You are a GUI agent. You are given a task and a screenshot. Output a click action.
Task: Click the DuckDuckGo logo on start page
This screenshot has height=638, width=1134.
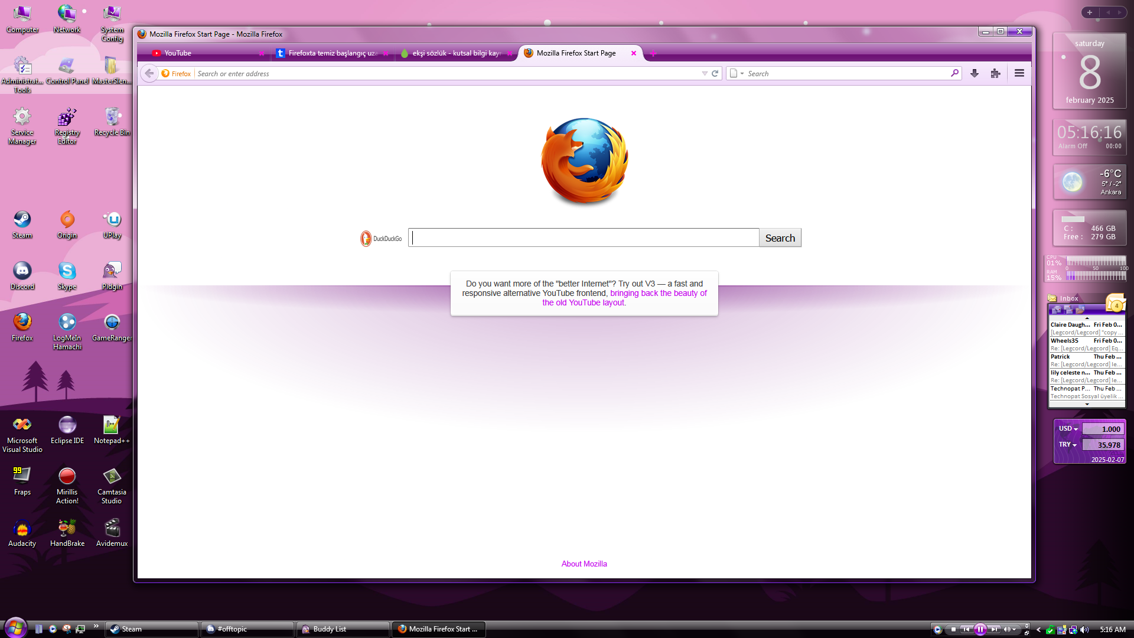coord(381,238)
